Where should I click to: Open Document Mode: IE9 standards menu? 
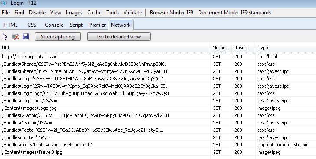(x=235, y=13)
